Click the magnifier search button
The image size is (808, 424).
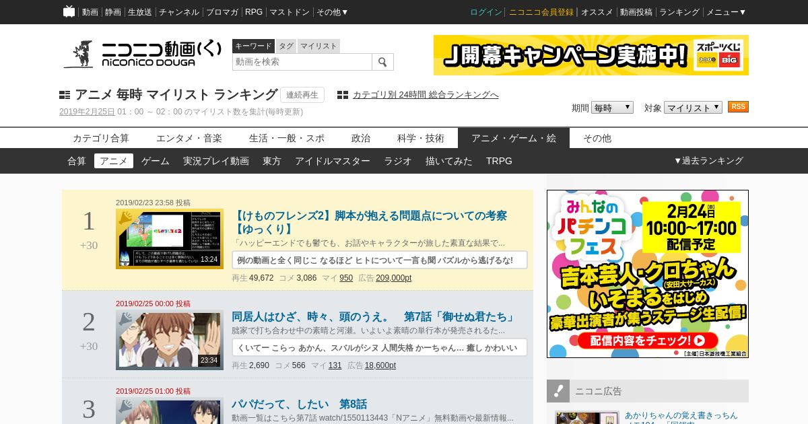pyautogui.click(x=382, y=62)
